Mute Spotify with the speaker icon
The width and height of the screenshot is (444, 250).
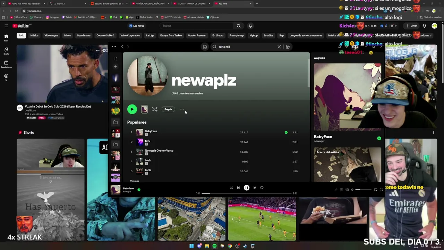coord(352,190)
